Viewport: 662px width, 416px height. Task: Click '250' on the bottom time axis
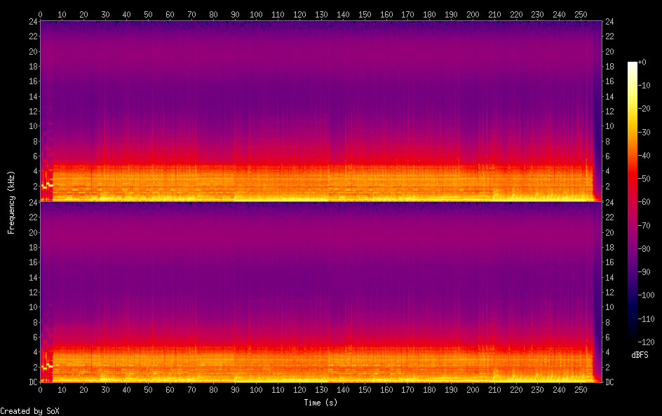[x=581, y=390]
